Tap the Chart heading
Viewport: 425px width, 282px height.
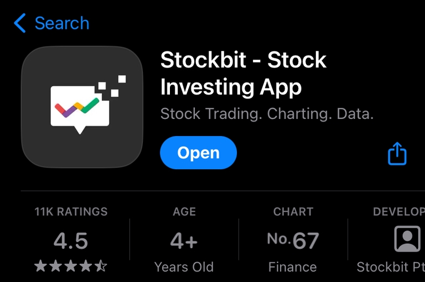293,212
